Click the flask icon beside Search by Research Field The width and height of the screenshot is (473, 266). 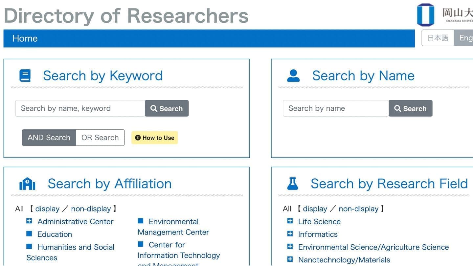tap(293, 184)
